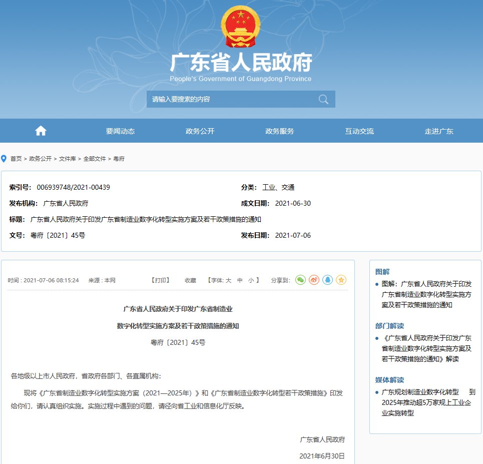Image resolution: width=483 pixels, height=464 pixels.
Task: Share article via QQ icon
Action: point(327,280)
